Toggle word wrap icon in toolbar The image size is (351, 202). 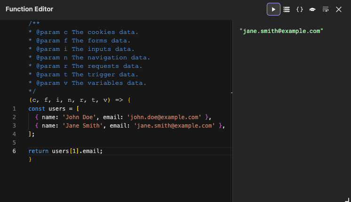(x=326, y=9)
